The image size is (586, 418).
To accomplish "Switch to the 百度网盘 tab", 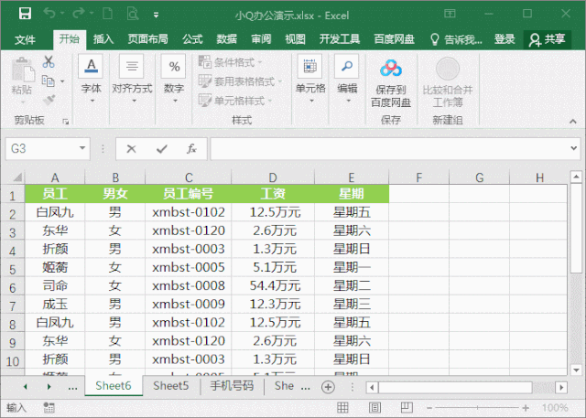I will point(395,38).
